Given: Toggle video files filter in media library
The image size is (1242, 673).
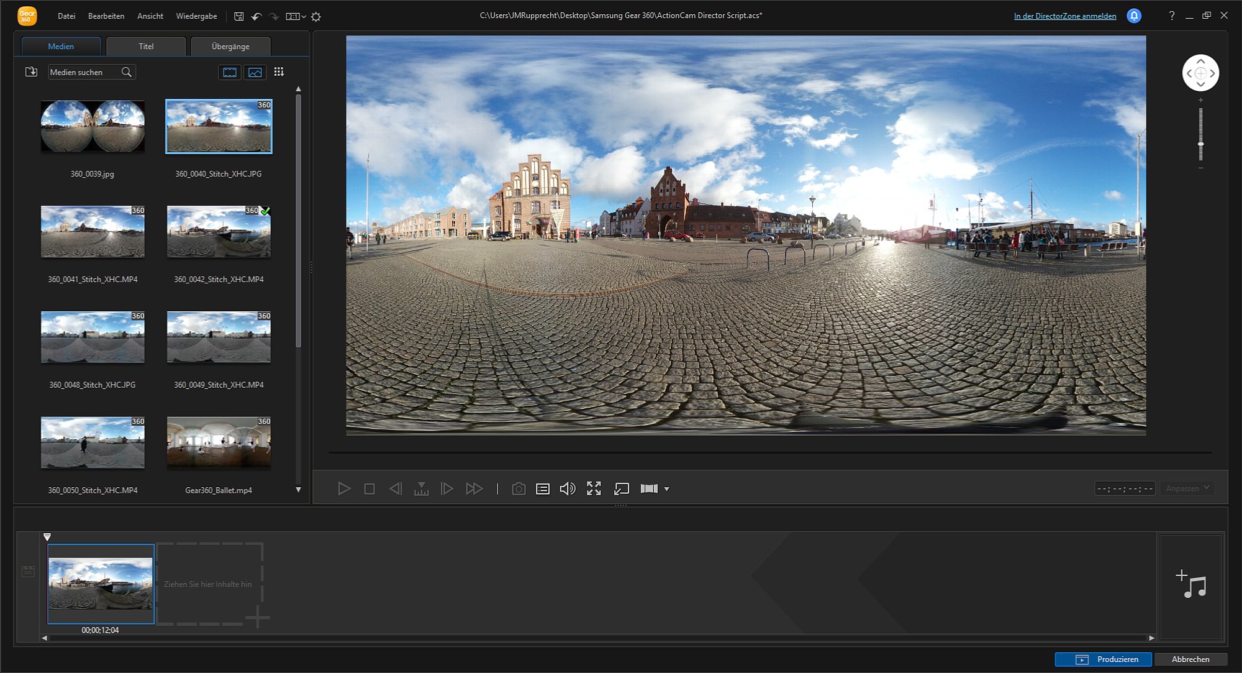Looking at the screenshot, I should tap(230, 72).
